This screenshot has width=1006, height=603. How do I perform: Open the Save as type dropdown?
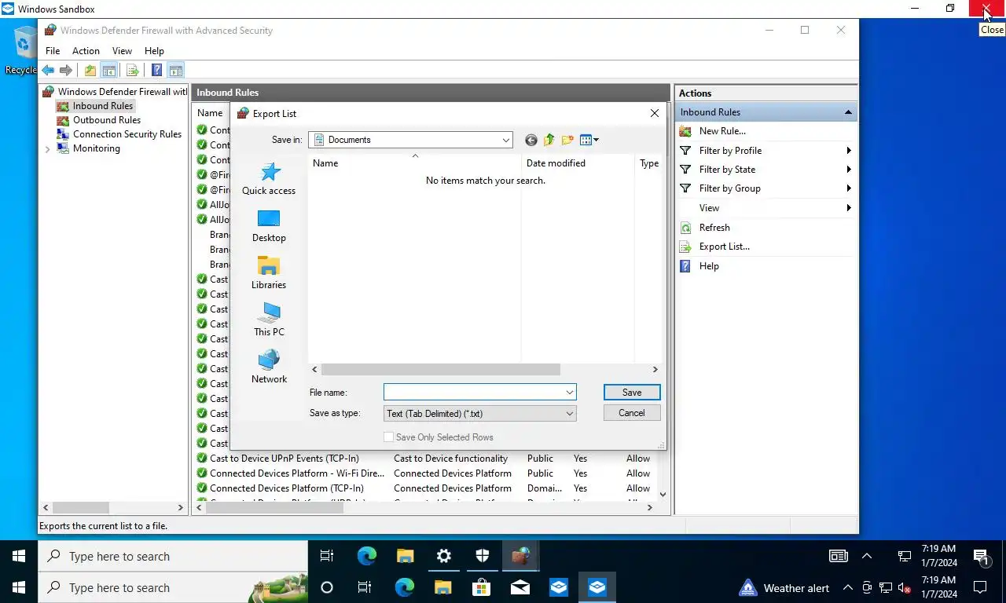point(480,413)
